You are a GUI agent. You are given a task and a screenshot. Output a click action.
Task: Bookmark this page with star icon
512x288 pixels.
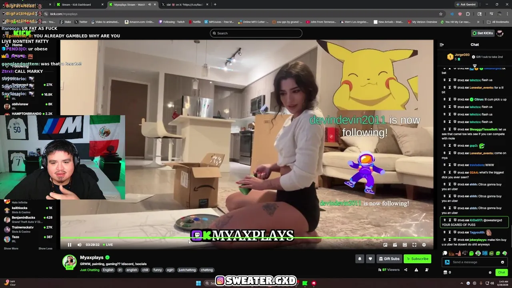pos(441,14)
